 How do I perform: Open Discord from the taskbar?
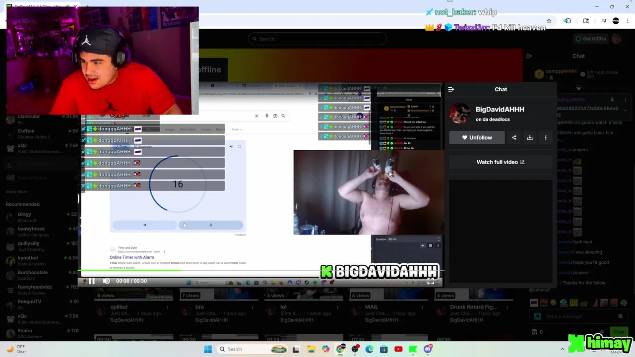coord(428,349)
